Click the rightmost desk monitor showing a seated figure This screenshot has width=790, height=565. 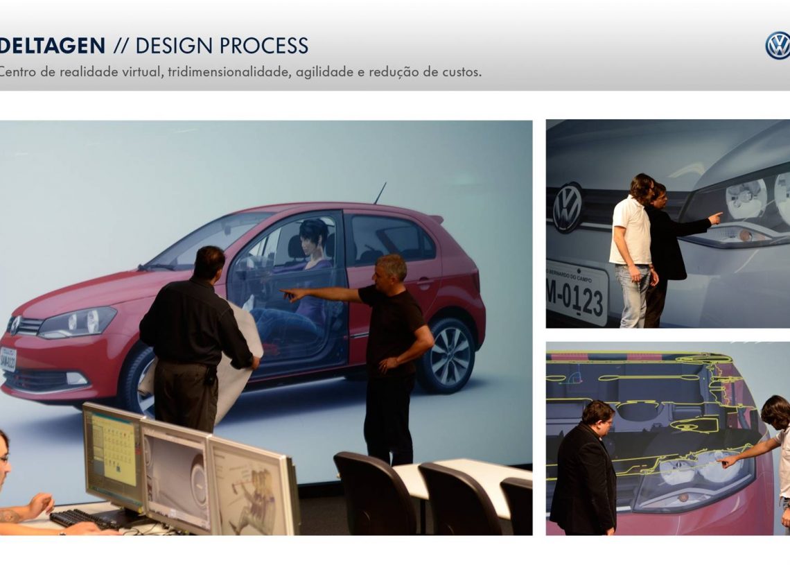click(x=251, y=487)
